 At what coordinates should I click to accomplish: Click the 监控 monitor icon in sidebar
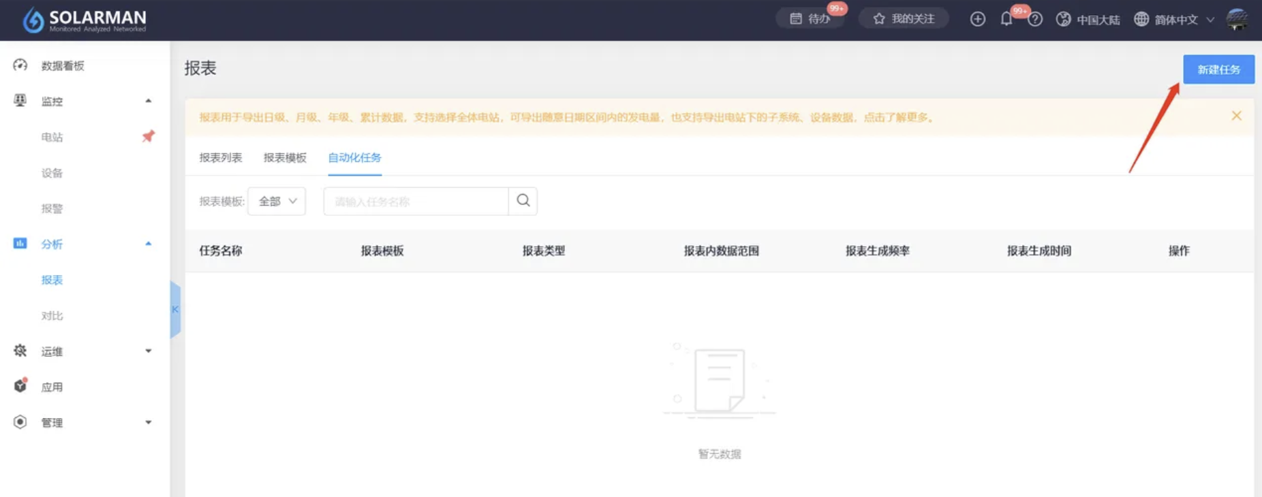click(x=20, y=101)
